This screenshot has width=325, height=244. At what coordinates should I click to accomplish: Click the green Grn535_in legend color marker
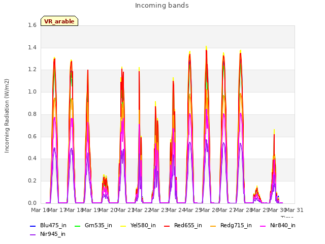coord(77,226)
